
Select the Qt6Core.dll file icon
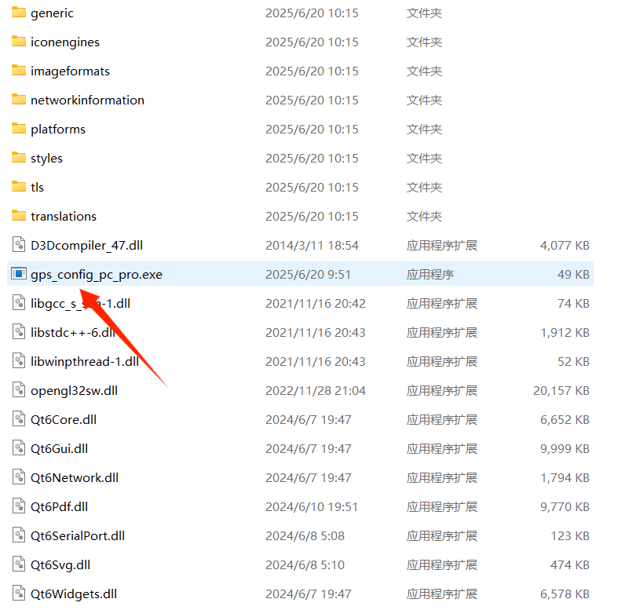coord(19,419)
